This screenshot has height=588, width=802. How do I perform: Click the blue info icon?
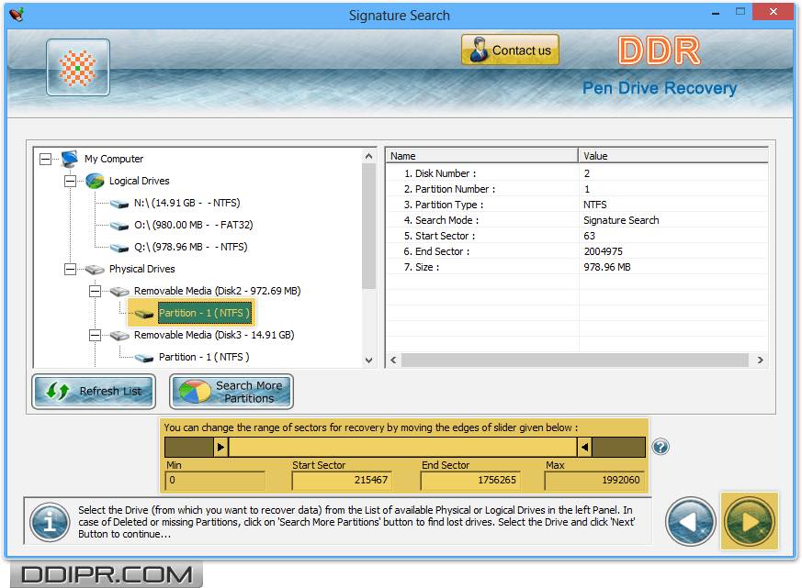(50, 522)
